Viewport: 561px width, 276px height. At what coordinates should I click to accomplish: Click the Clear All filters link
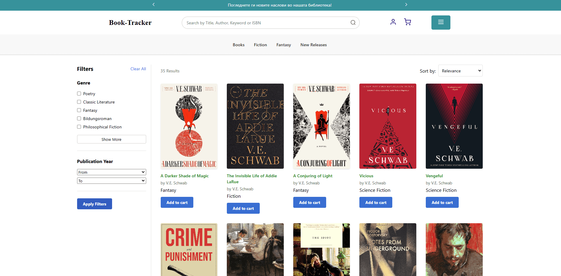point(138,69)
